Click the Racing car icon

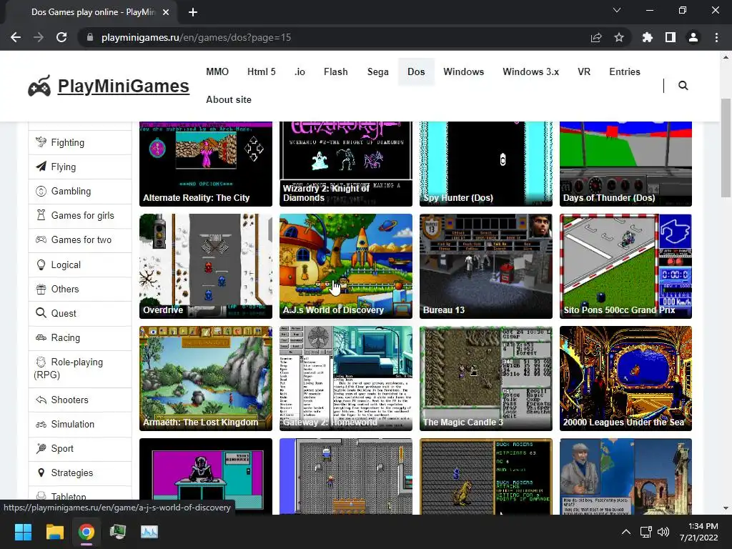pos(41,337)
